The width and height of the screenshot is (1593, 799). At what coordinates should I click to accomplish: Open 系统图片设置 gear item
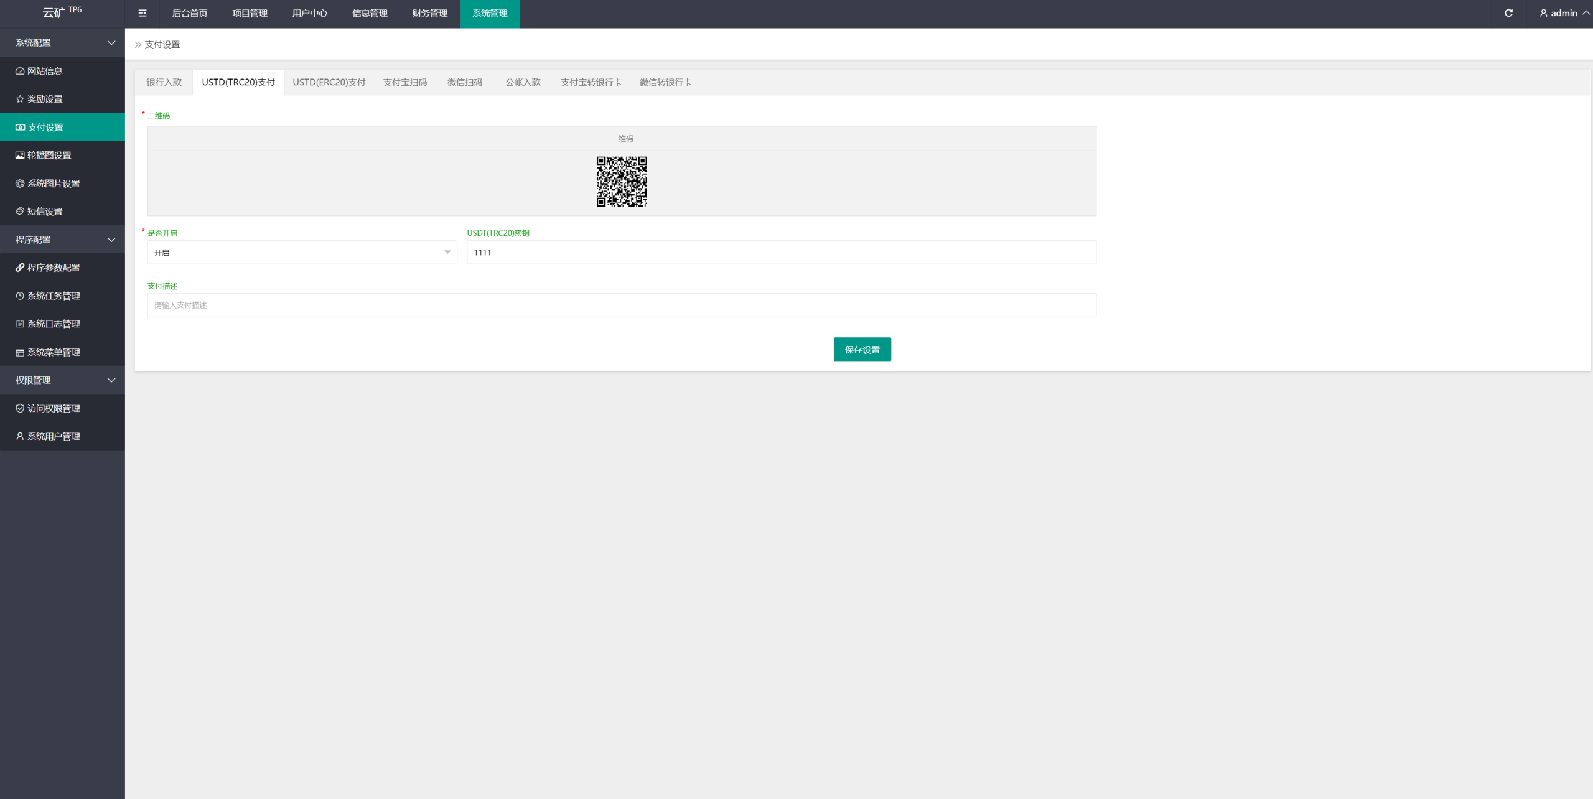[x=54, y=184]
